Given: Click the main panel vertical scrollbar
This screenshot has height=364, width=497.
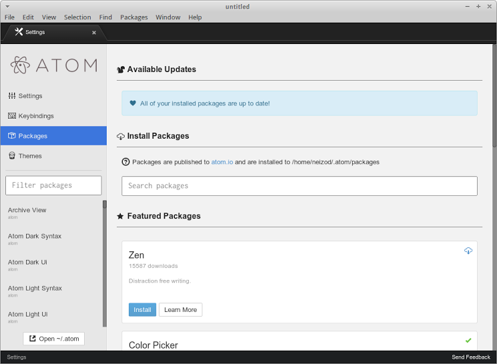Looking at the screenshot, I should tap(494, 96).
